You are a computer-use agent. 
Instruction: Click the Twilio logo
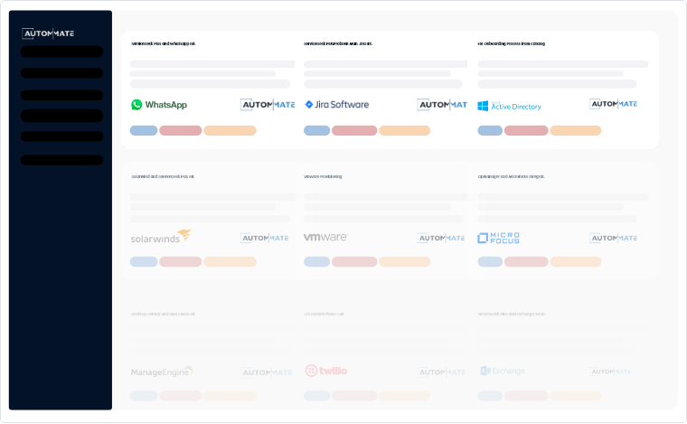pyautogui.click(x=326, y=371)
